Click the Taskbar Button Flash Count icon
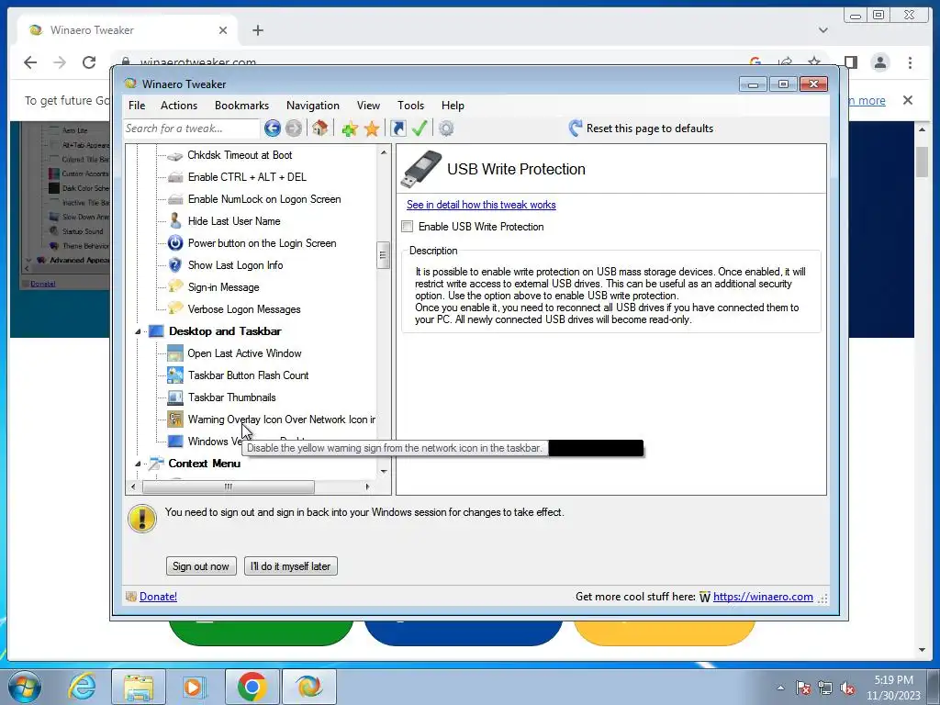Screen dimensions: 940x705 pyautogui.click(x=175, y=375)
